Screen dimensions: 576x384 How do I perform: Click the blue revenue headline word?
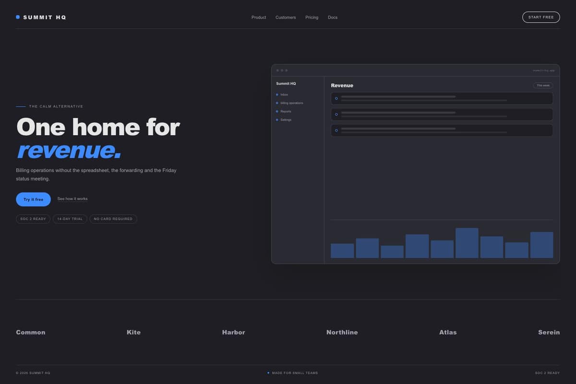point(69,150)
